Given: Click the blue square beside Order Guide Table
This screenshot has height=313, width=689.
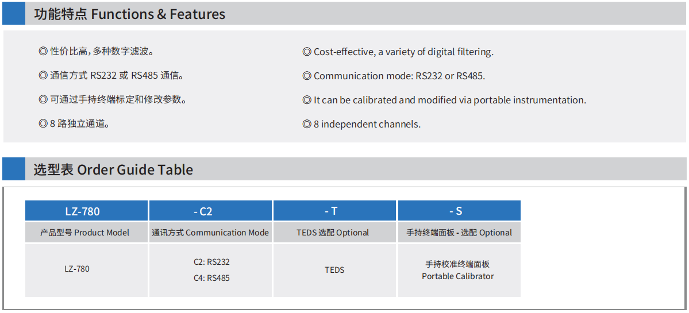Looking at the screenshot, I should tap(14, 169).
